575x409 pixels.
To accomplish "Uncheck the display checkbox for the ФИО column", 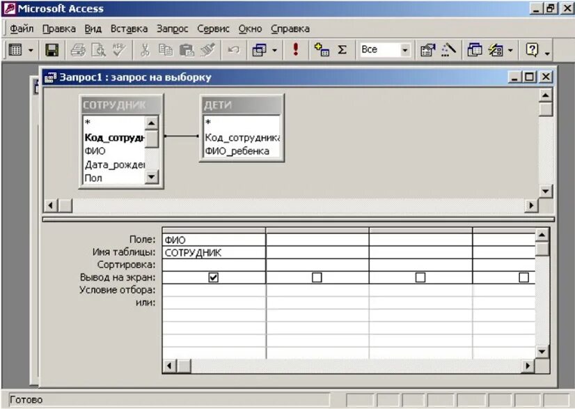I will click(214, 277).
